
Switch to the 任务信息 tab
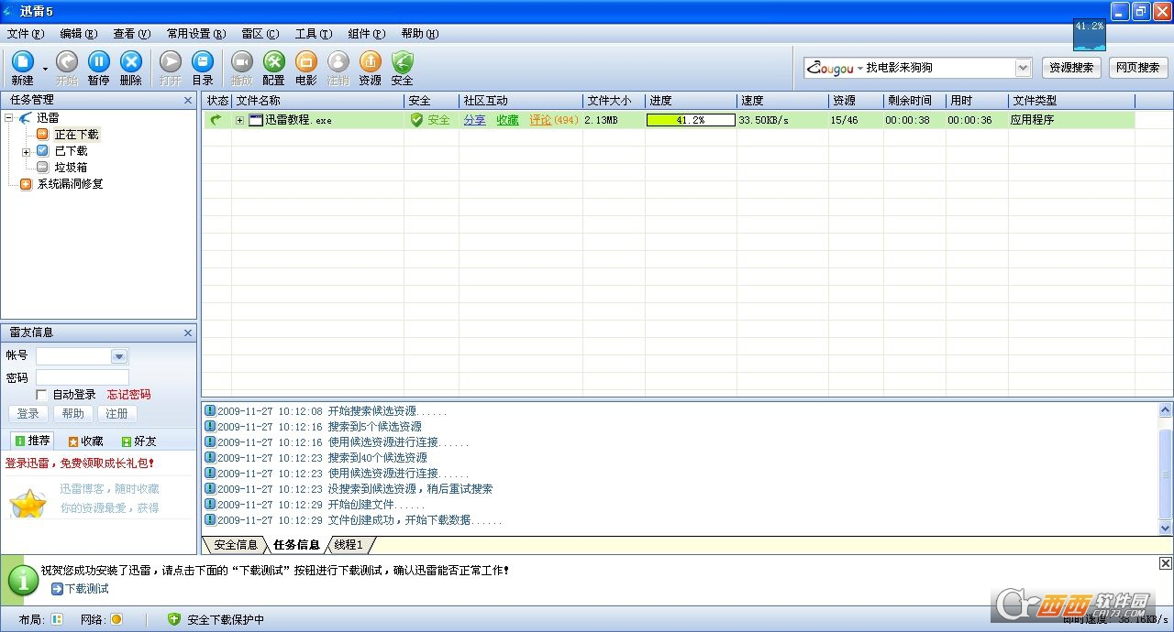(296, 545)
